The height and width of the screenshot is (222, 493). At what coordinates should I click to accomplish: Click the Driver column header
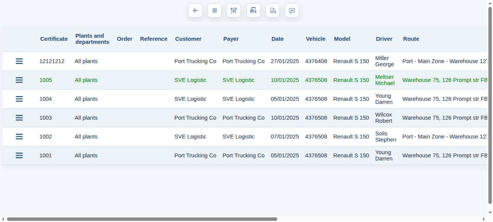pos(384,39)
